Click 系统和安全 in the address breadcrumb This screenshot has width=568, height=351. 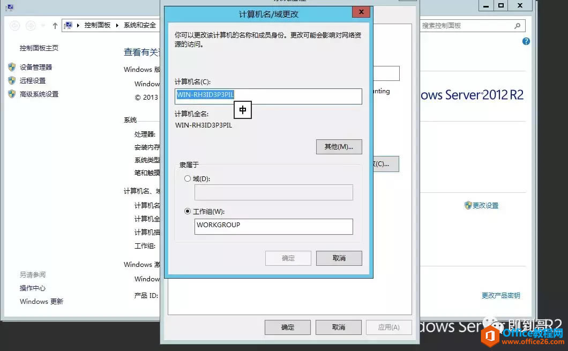tap(140, 25)
